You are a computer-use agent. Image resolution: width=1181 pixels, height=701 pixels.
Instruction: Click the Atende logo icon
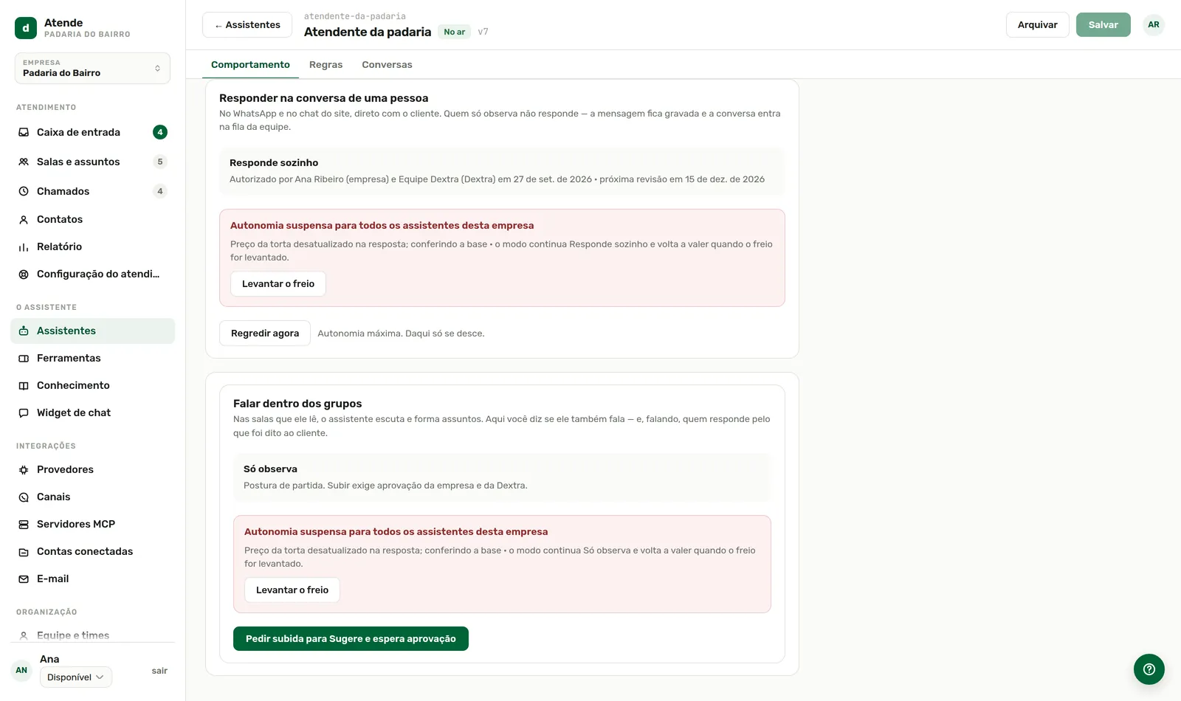point(26,28)
